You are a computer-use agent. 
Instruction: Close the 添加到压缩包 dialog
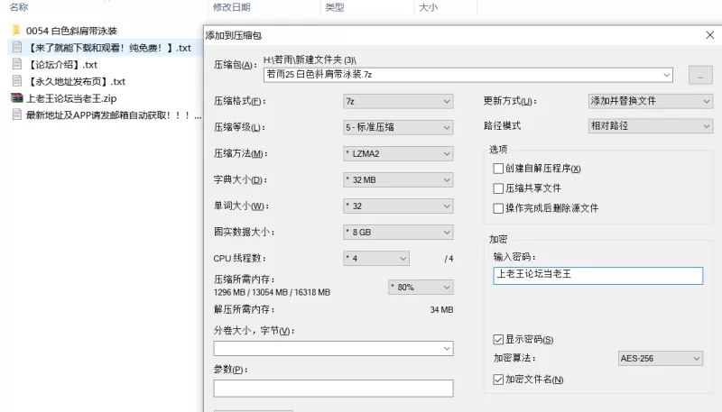point(708,35)
